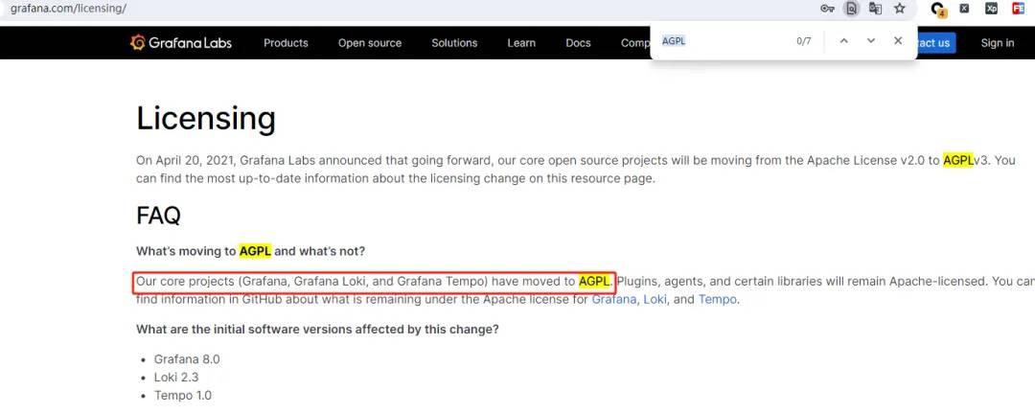This screenshot has height=413, width=1035.
Task: Click the Grafana Labs logo
Action: pyautogui.click(x=181, y=43)
